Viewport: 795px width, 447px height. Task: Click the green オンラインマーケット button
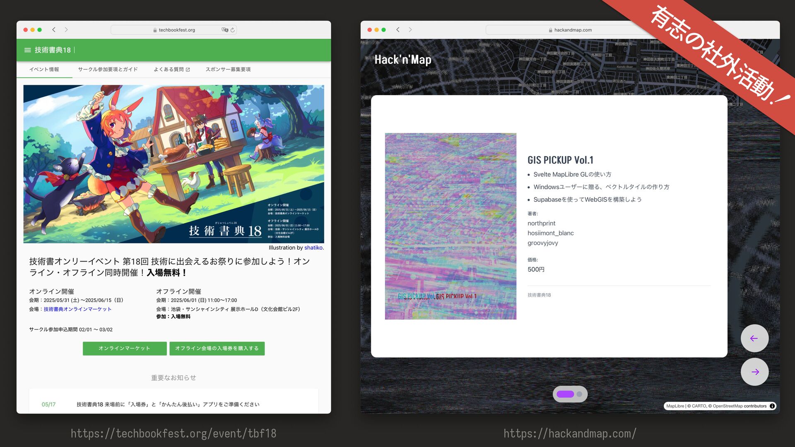[125, 348]
